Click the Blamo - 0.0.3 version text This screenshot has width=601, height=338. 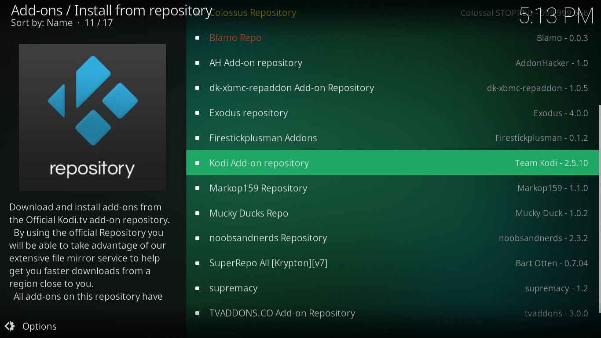coord(562,38)
